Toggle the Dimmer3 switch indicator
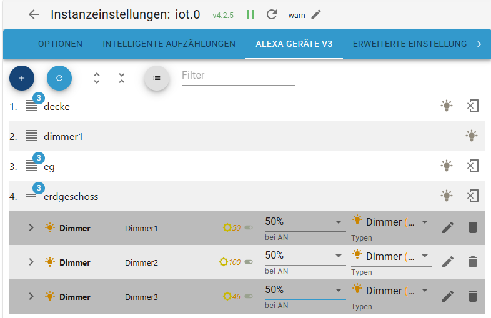This screenshot has height=318, width=491. pos(249,297)
